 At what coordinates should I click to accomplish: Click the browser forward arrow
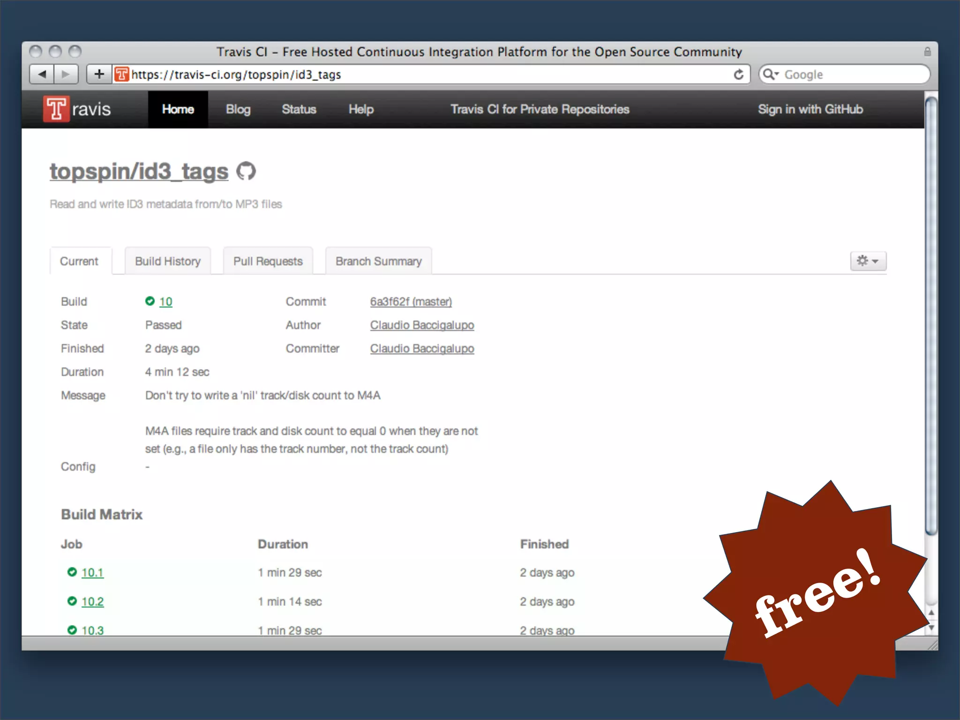66,74
